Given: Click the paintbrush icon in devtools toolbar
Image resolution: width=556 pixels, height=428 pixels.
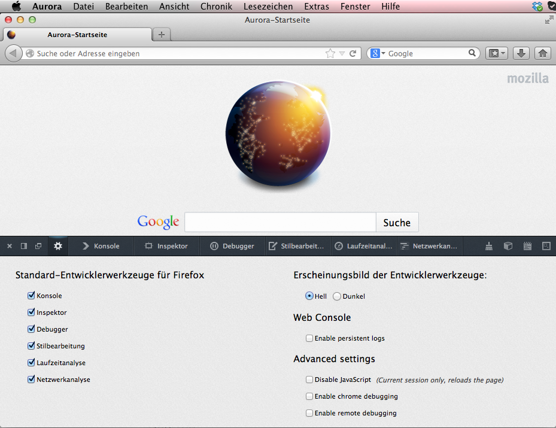Looking at the screenshot, I should point(489,246).
